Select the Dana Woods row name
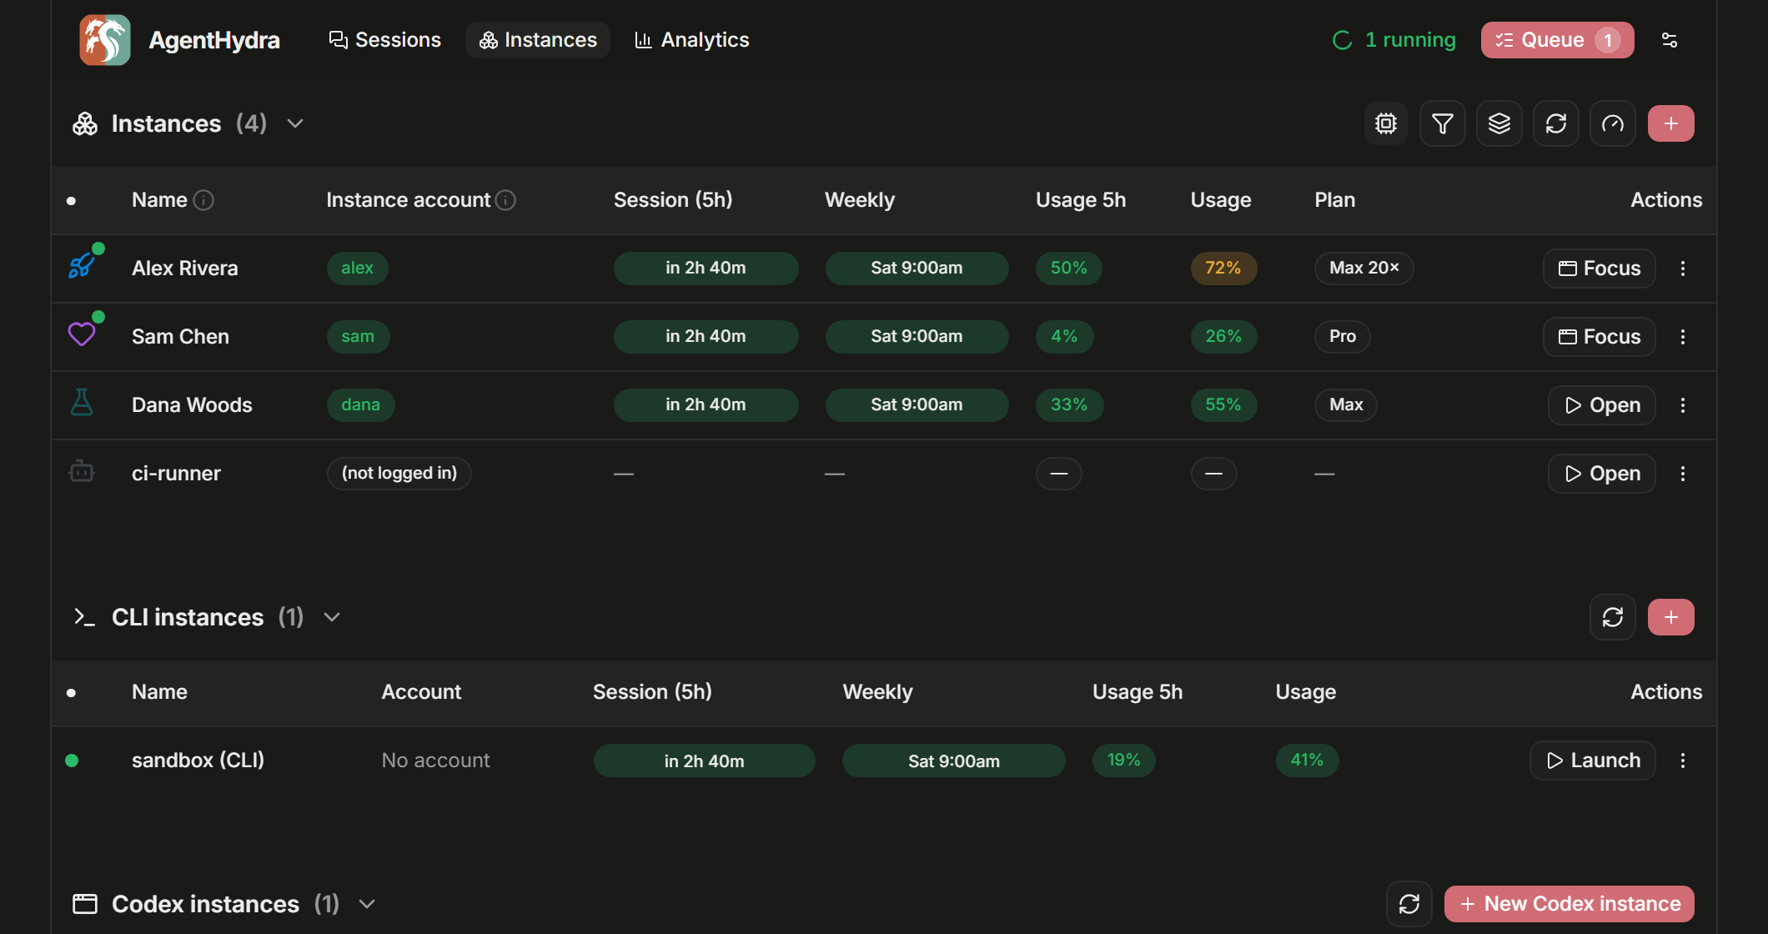The height and width of the screenshot is (934, 1768). (x=192, y=405)
